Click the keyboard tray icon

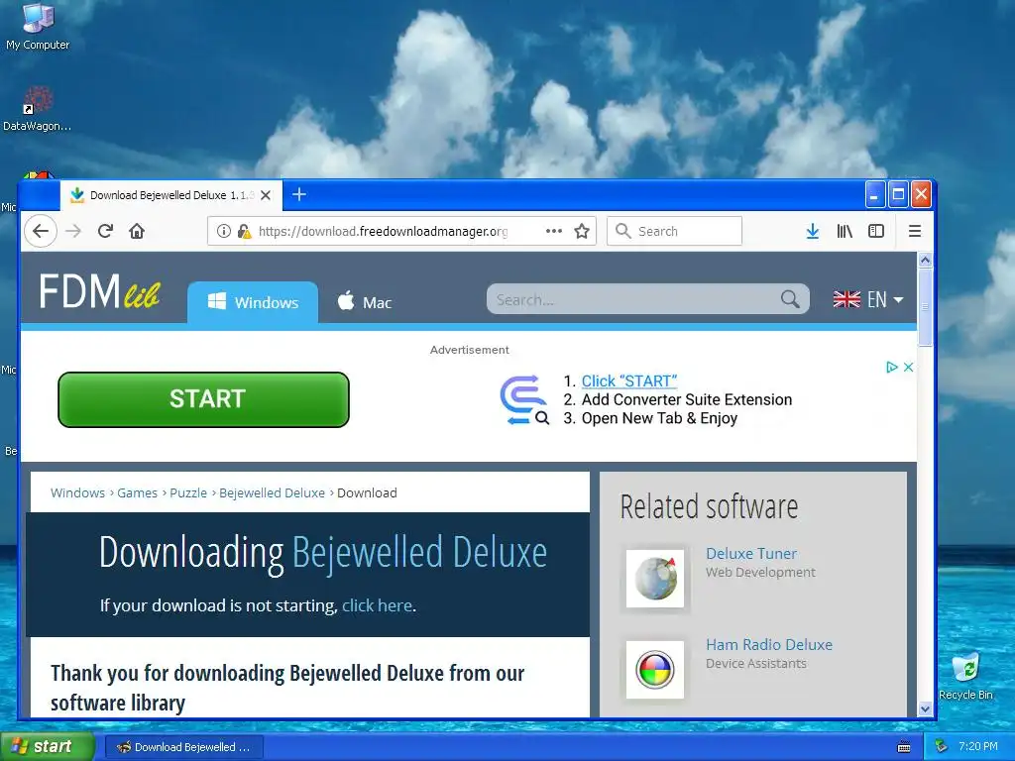coord(904,747)
